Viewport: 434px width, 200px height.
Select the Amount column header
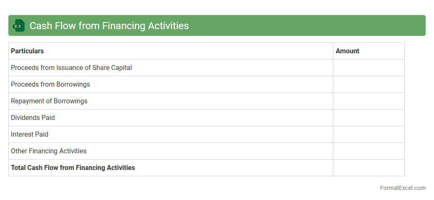click(347, 51)
